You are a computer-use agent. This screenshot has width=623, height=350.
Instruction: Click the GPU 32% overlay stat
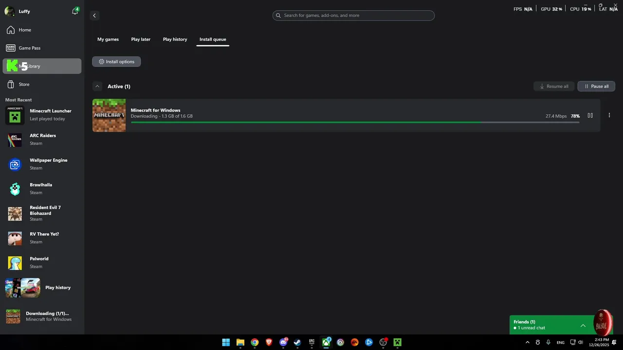[551, 9]
